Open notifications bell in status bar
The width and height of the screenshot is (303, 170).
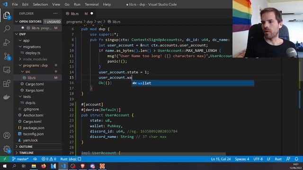point(296,159)
